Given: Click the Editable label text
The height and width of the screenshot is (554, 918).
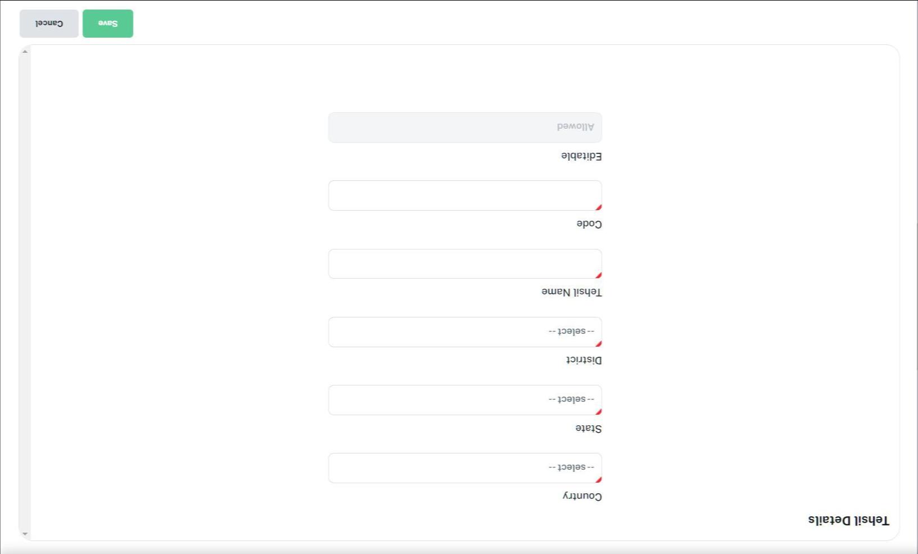Looking at the screenshot, I should tap(581, 156).
